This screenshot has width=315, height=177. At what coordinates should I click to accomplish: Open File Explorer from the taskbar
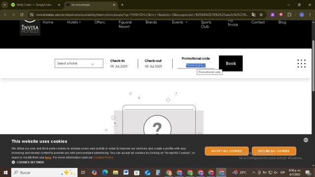[x=116, y=173]
